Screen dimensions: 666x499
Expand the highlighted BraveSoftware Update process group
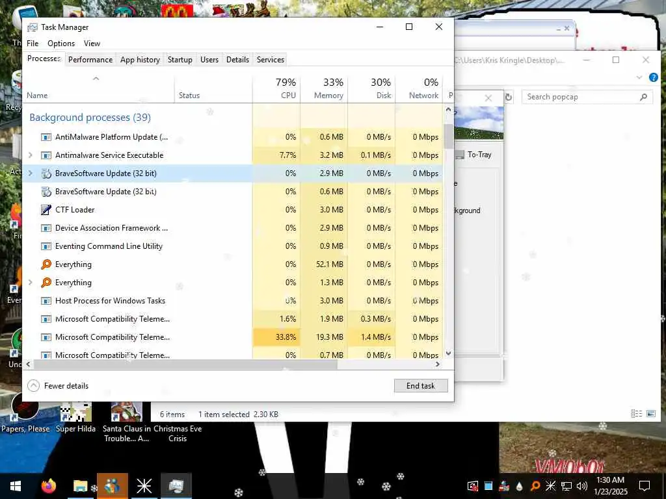30,173
